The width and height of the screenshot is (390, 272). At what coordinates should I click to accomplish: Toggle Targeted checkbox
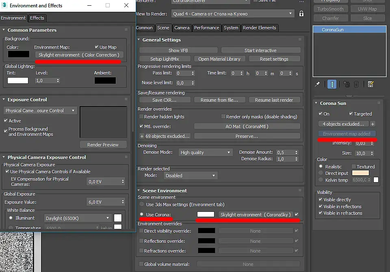tap(351, 113)
